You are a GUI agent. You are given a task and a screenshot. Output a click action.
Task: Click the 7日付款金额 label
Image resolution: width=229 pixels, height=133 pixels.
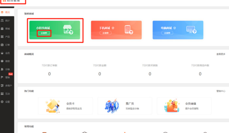(99, 65)
